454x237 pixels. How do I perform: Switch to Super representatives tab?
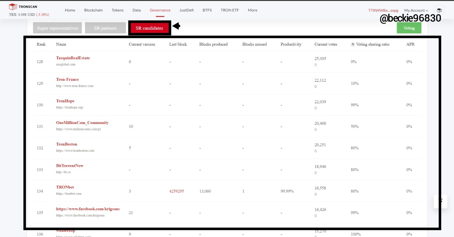57,28
